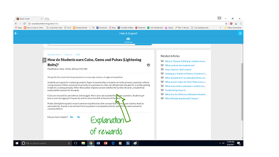Open the Classroom icon under Help & Support

click(128, 40)
